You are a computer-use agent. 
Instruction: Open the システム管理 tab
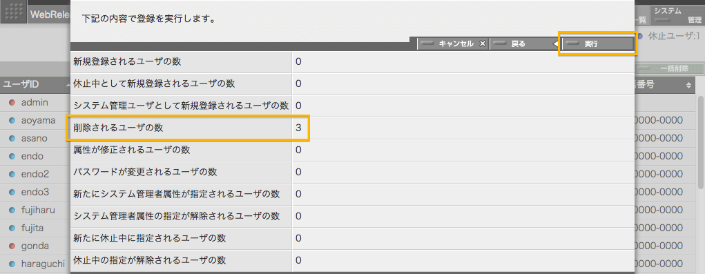tap(677, 14)
